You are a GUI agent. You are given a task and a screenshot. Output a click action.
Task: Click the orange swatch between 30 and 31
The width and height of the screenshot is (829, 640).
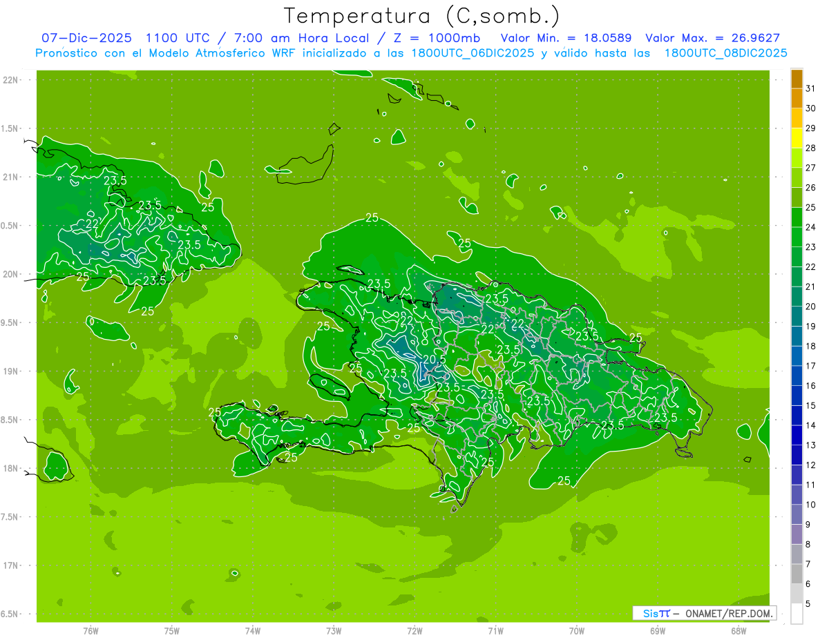point(797,98)
